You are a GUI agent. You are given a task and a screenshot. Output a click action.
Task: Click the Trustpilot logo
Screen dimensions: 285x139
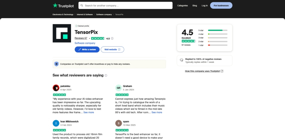(x=63, y=5)
